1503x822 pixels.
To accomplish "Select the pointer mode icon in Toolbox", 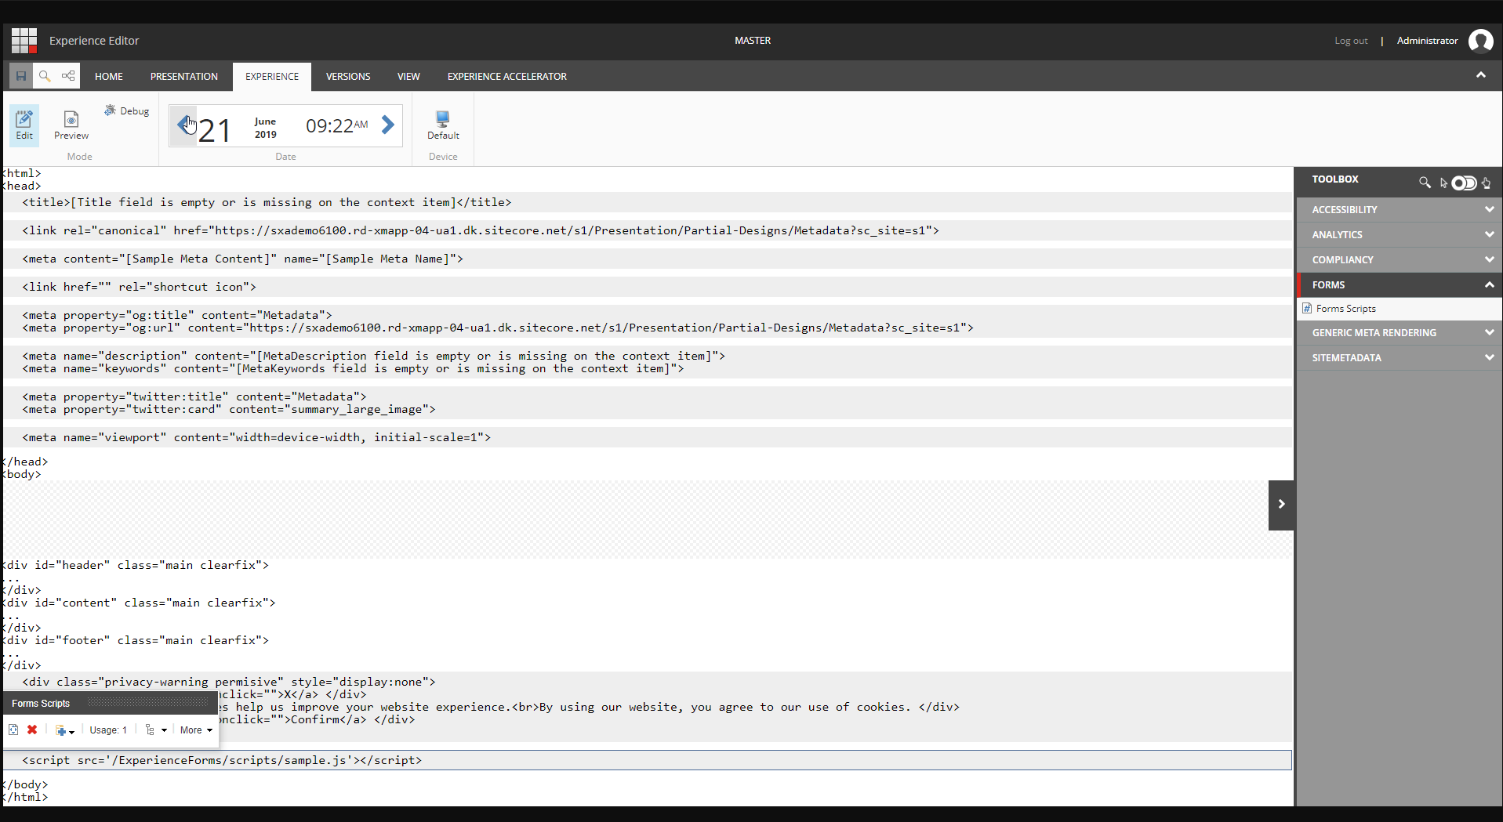I will click(x=1443, y=183).
